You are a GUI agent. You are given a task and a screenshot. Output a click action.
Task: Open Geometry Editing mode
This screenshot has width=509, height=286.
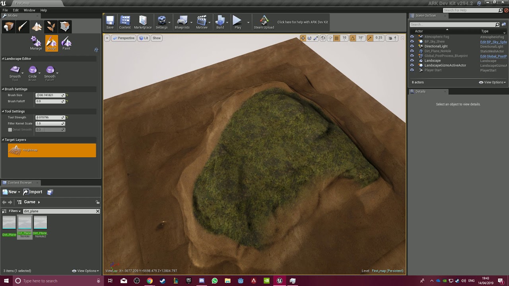coord(65,27)
